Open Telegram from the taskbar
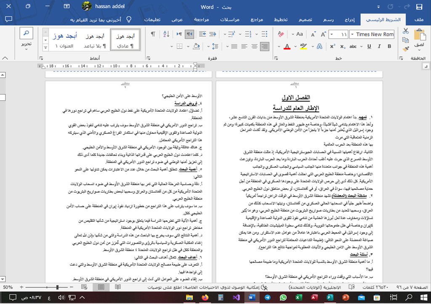This screenshot has height=304, width=431. click(267, 297)
